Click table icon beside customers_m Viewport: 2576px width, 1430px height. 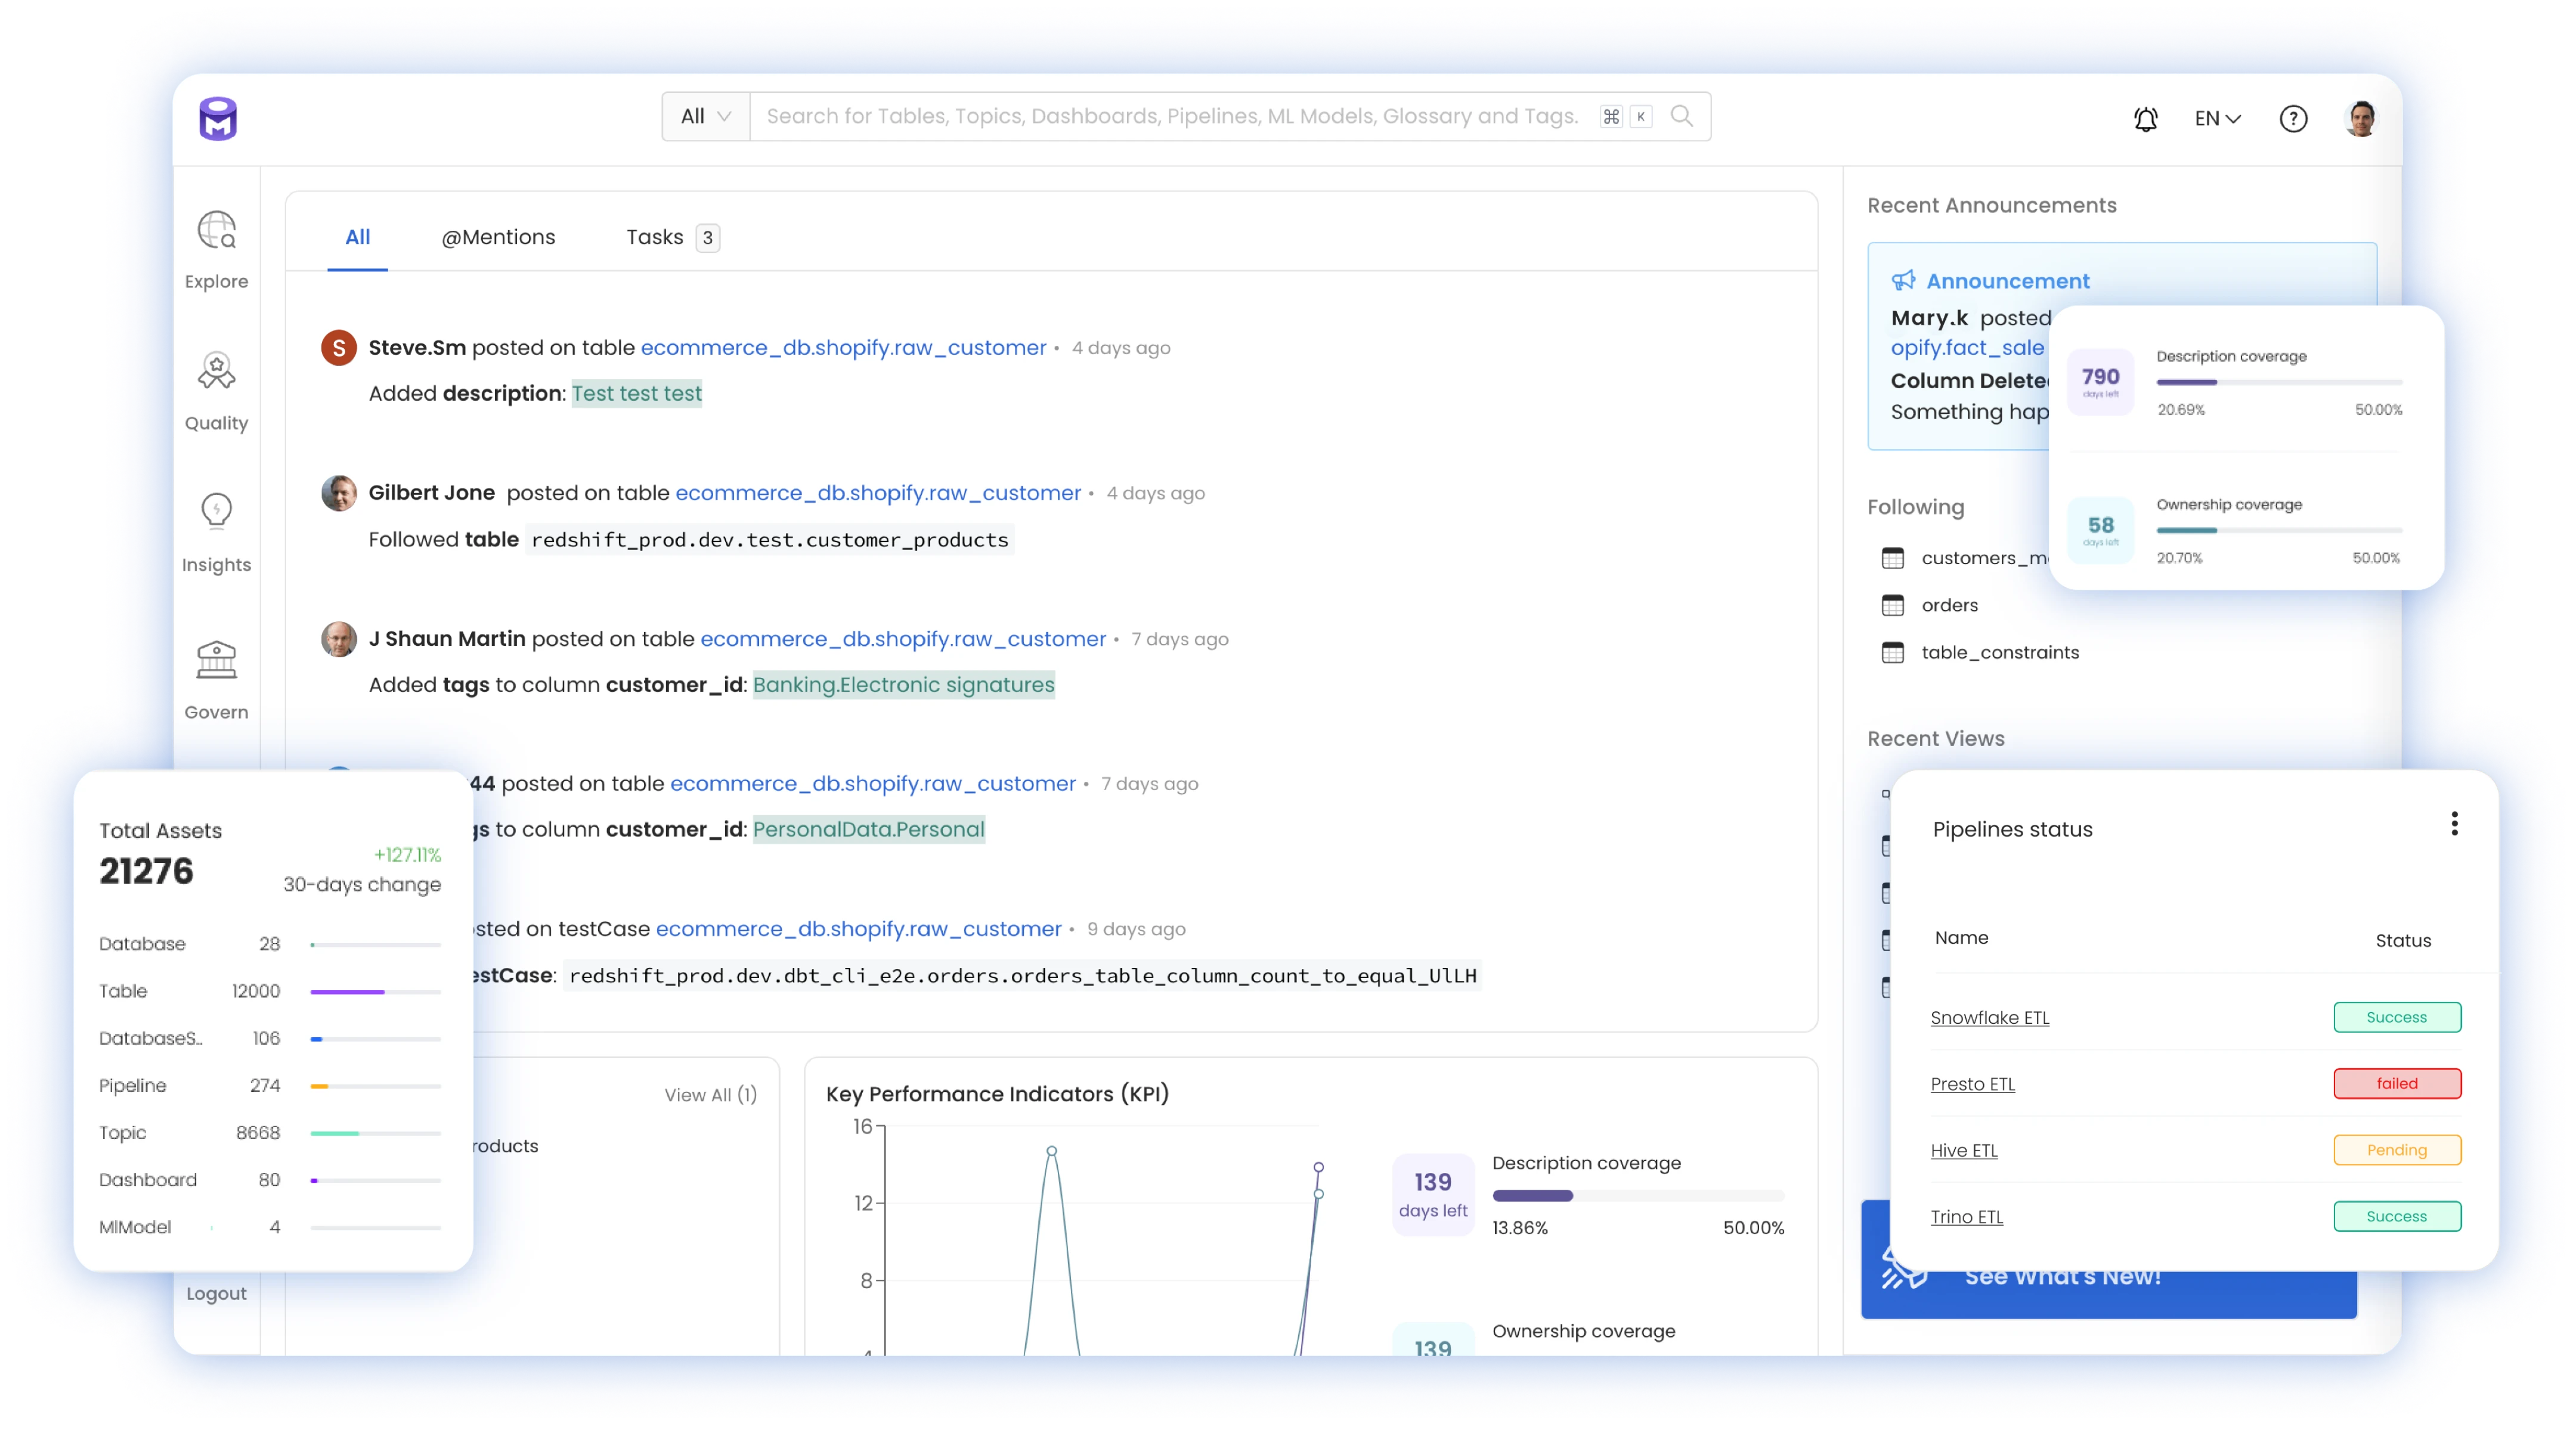(1892, 557)
